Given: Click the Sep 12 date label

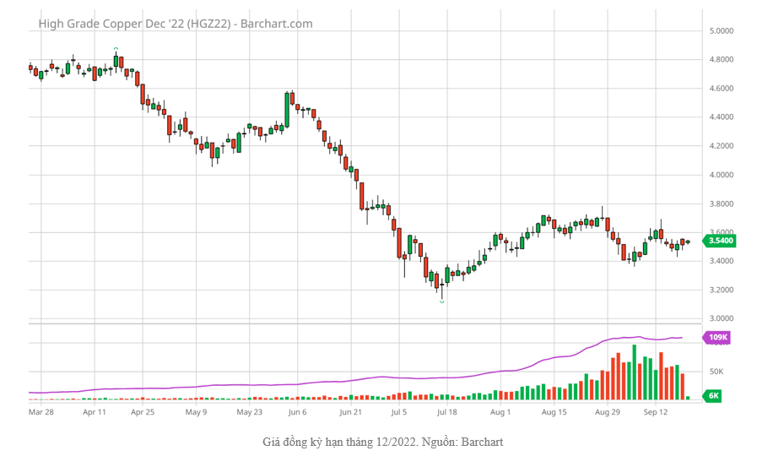Looking at the screenshot, I should pyautogui.click(x=656, y=412).
